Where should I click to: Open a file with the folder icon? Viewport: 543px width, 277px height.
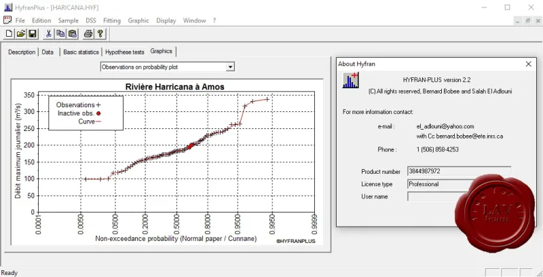pos(21,33)
